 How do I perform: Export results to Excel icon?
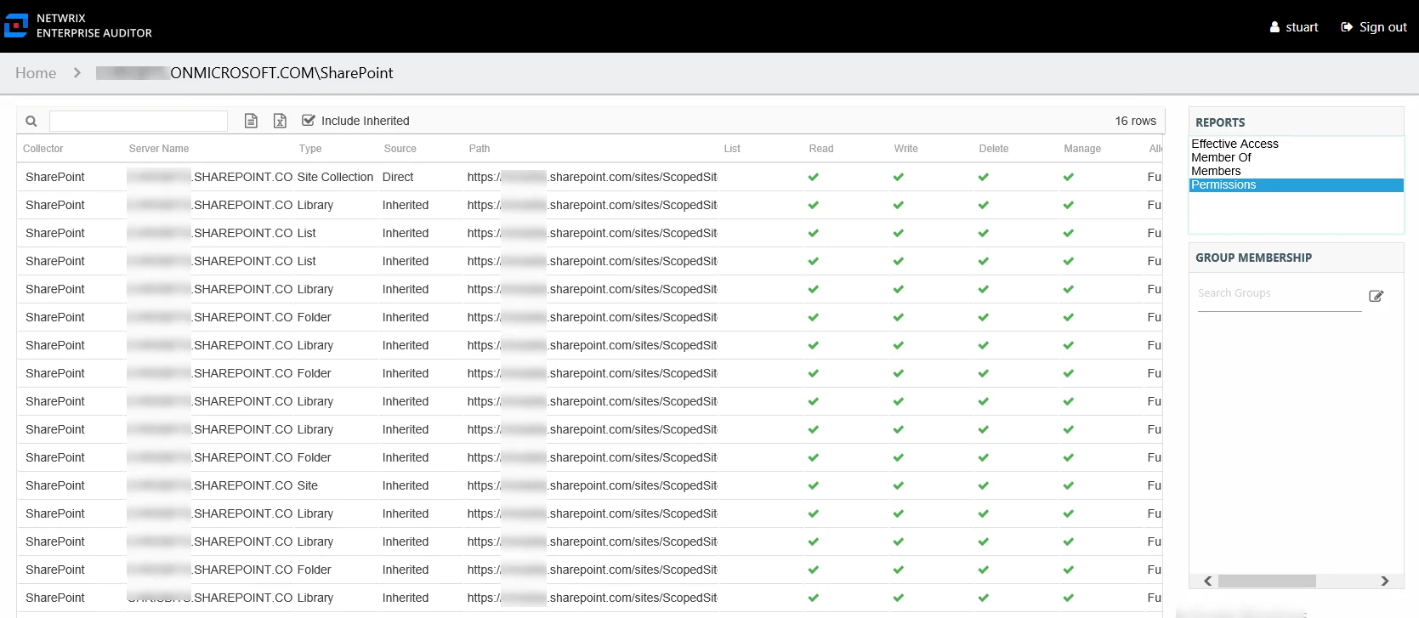click(280, 121)
